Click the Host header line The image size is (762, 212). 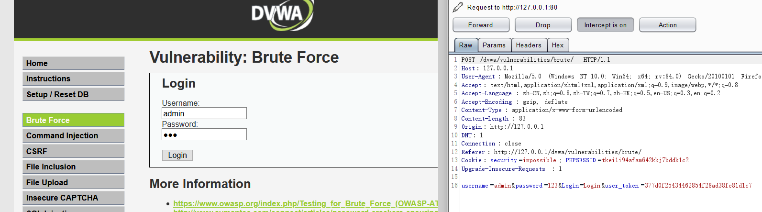pos(487,68)
